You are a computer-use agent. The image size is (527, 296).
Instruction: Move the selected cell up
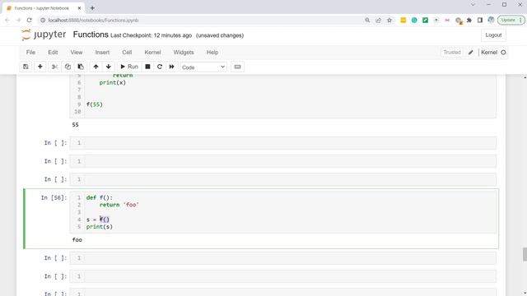point(96,67)
